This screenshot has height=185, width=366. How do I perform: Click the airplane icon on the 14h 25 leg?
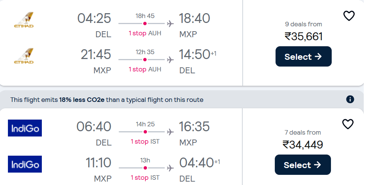click(x=170, y=132)
